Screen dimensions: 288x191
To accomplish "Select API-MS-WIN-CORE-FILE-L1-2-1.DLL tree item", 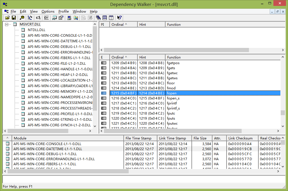I will 57,63.
